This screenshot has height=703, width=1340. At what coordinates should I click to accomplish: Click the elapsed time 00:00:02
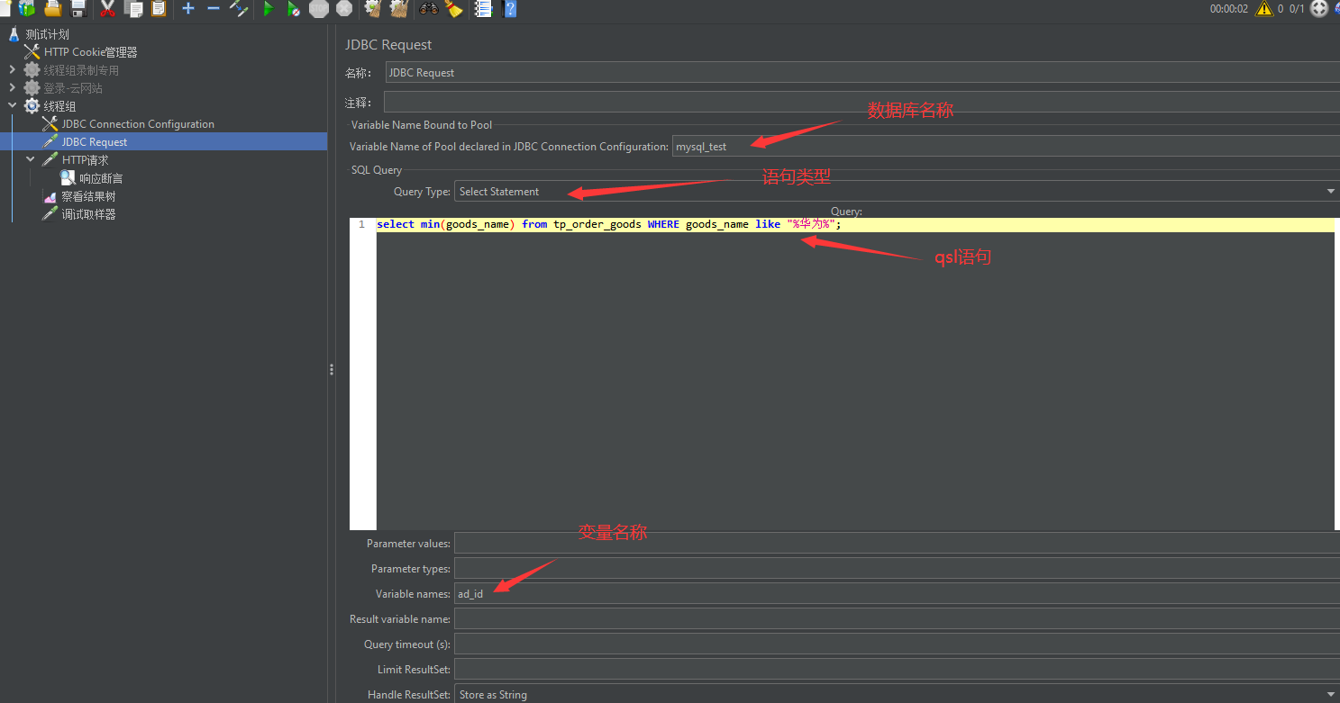(x=1229, y=9)
